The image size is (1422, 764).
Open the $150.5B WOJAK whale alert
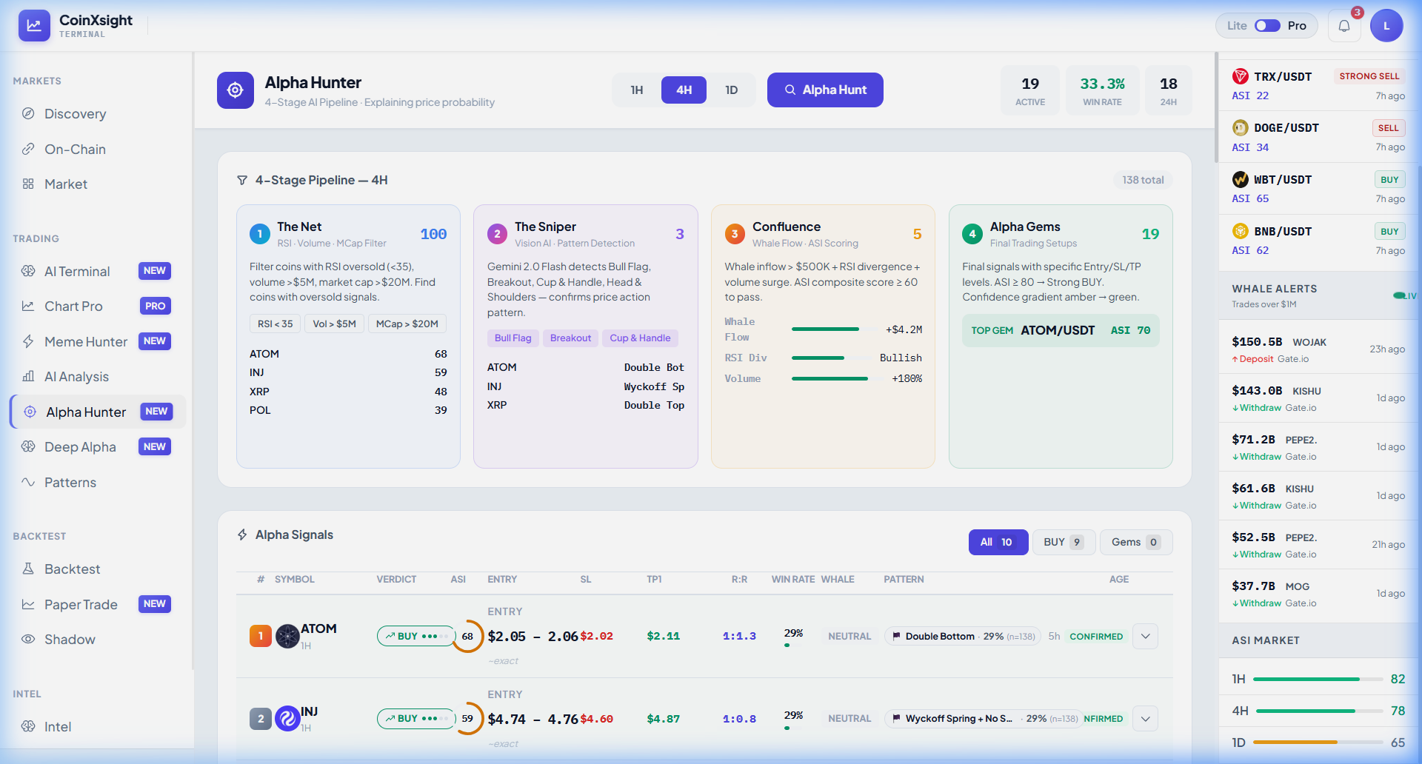1318,349
